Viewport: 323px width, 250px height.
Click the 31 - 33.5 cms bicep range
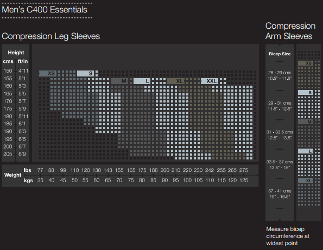[280, 132]
